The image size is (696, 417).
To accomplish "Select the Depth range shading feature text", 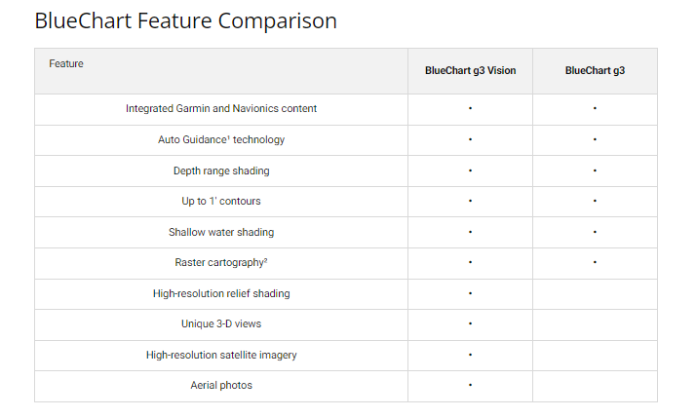I will (x=221, y=171).
